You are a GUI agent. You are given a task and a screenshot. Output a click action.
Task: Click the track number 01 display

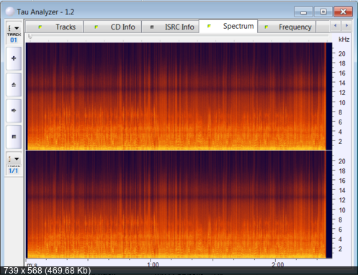point(14,40)
